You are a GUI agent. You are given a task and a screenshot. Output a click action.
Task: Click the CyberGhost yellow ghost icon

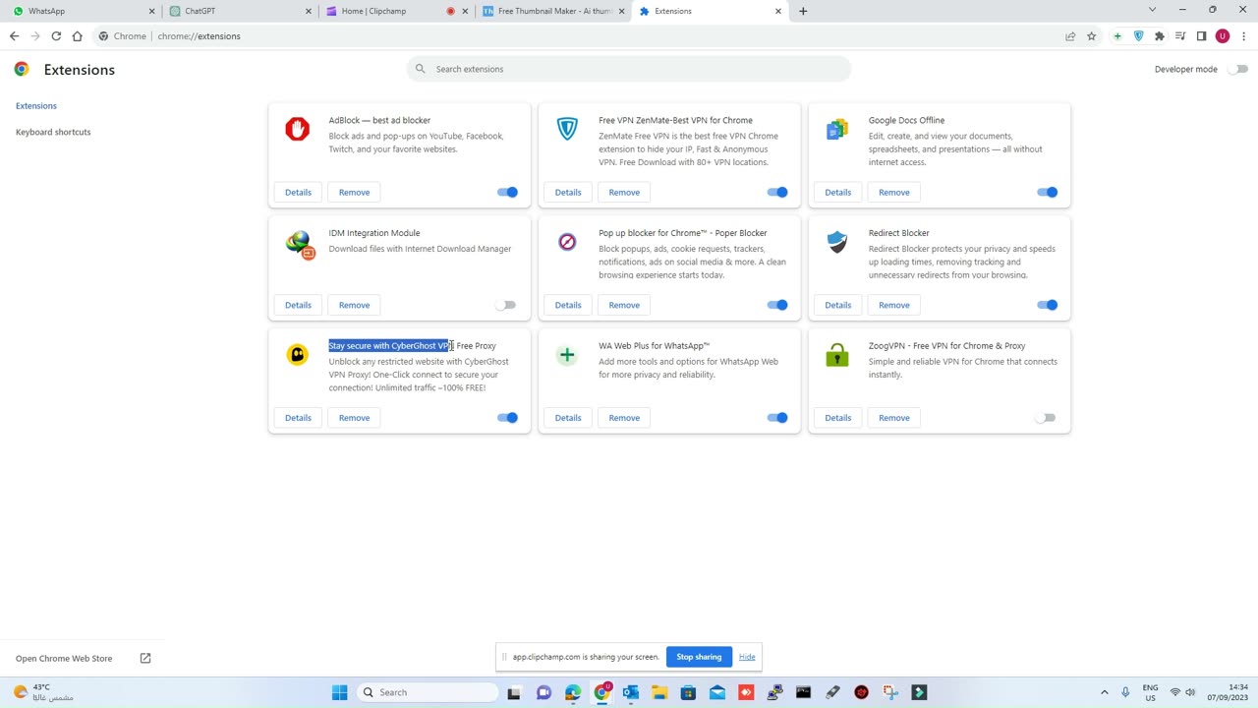[x=297, y=355]
